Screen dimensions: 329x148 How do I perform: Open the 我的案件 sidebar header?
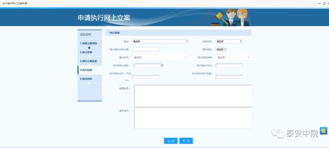pyautogui.click(x=90, y=34)
